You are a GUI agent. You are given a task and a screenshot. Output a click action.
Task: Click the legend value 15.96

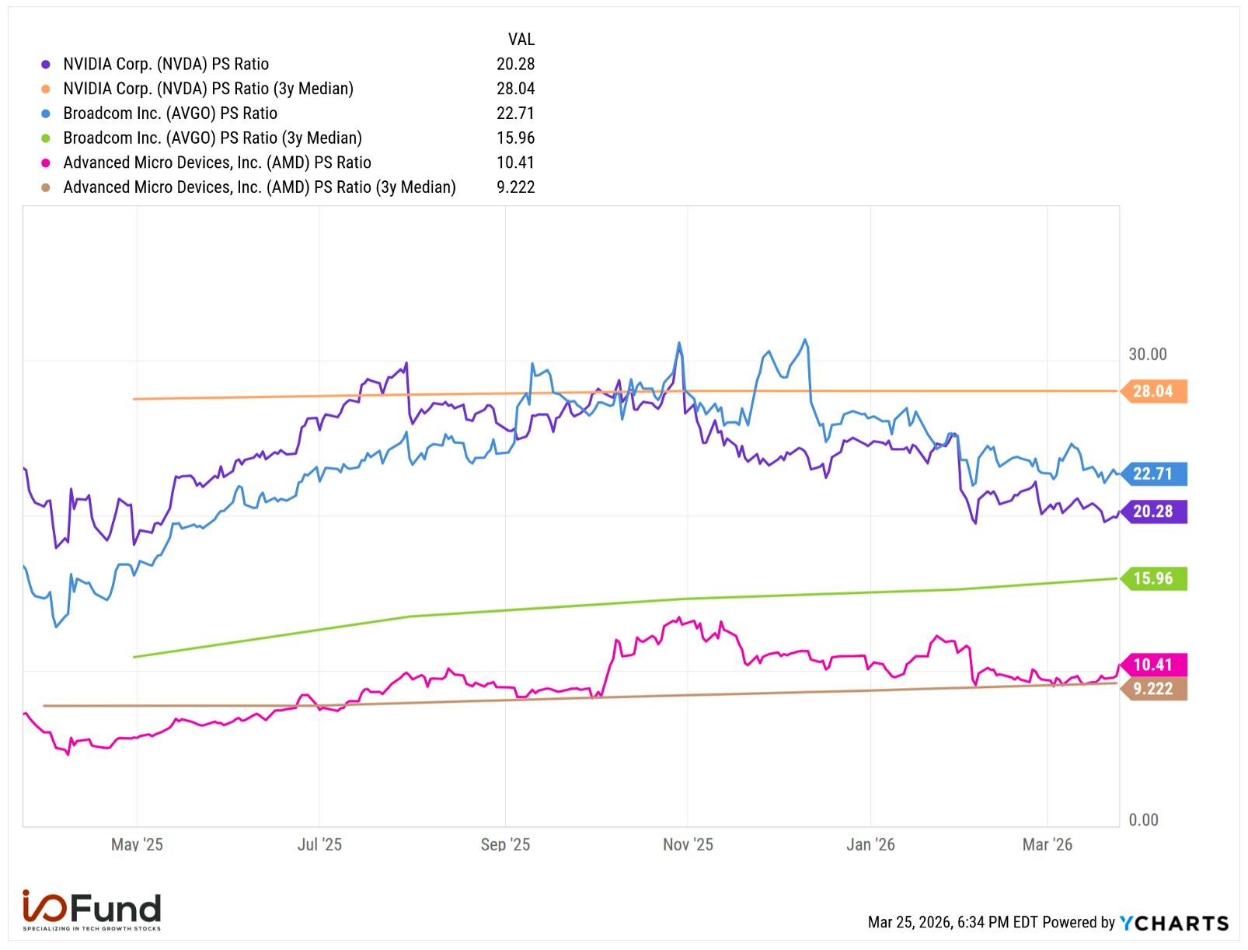point(516,138)
